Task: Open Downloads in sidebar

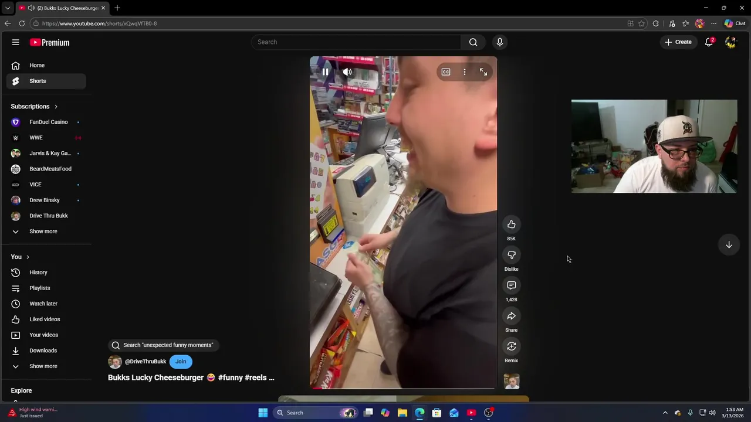Action: [x=46, y=350]
